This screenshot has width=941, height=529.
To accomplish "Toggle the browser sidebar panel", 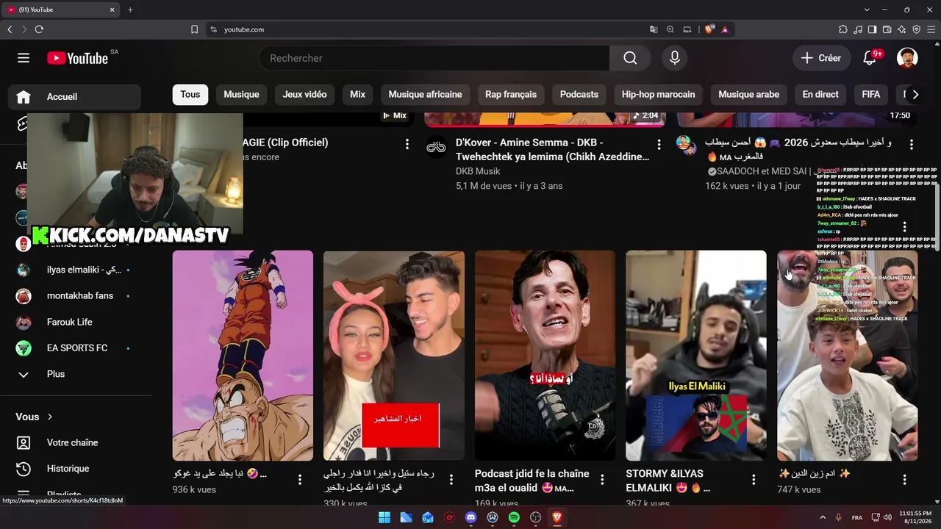I will [x=873, y=29].
